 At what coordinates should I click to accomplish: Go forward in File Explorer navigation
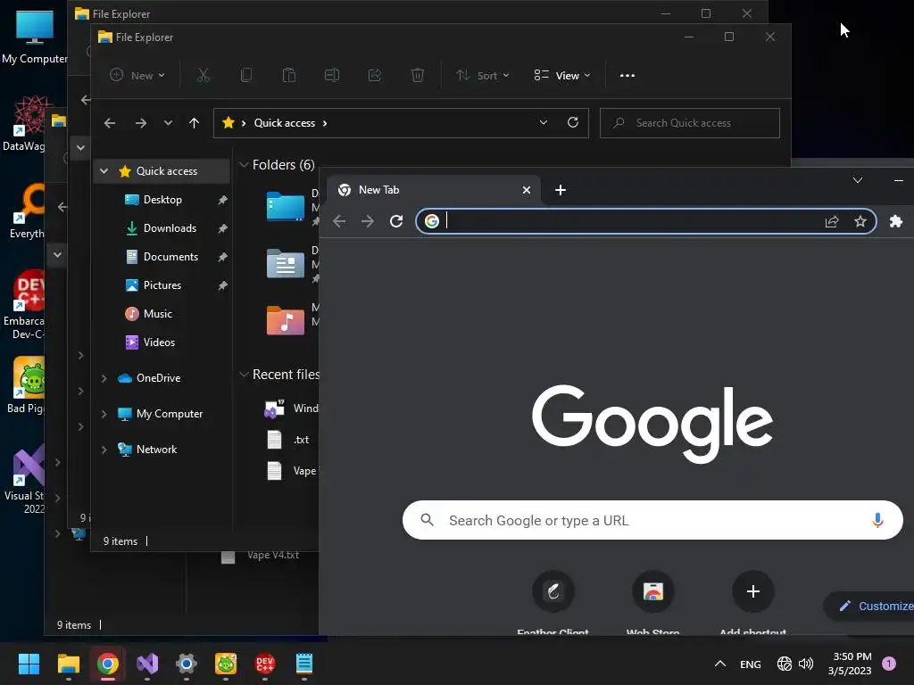pyautogui.click(x=140, y=123)
